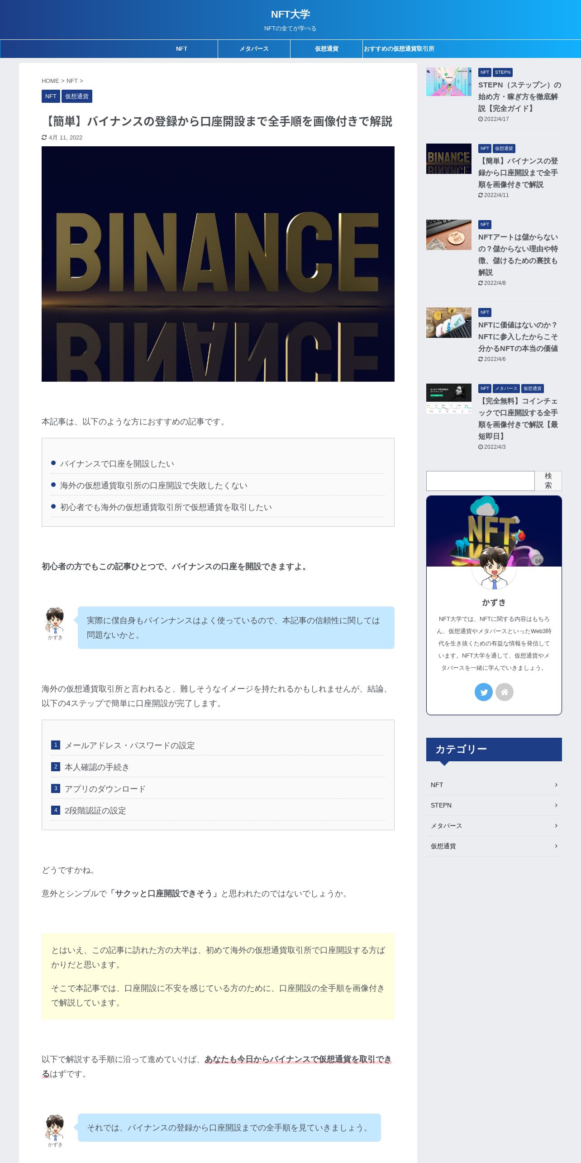The image size is (581, 1163).
Task: Open NFTアートは儲からないの？ article link
Action: [x=518, y=255]
